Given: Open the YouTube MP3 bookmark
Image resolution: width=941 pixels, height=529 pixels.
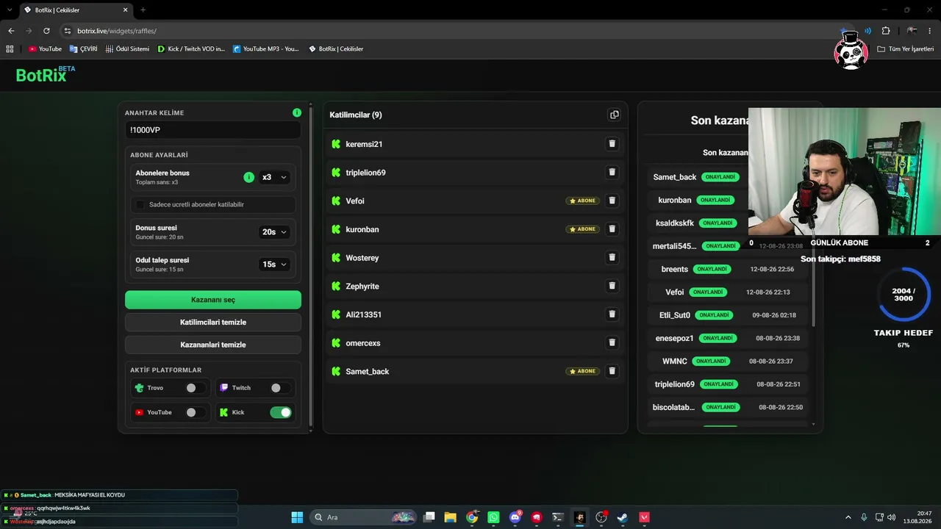Looking at the screenshot, I should click(266, 48).
